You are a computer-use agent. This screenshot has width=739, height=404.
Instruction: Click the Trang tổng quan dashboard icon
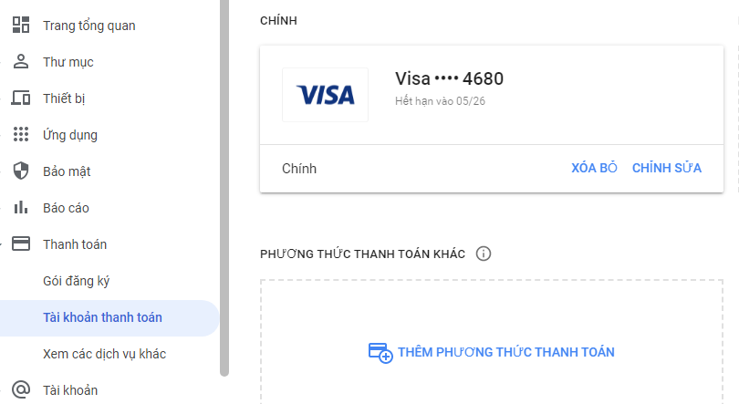pos(20,26)
